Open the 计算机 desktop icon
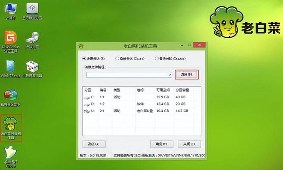The image size is (283, 170). pyautogui.click(x=11, y=11)
